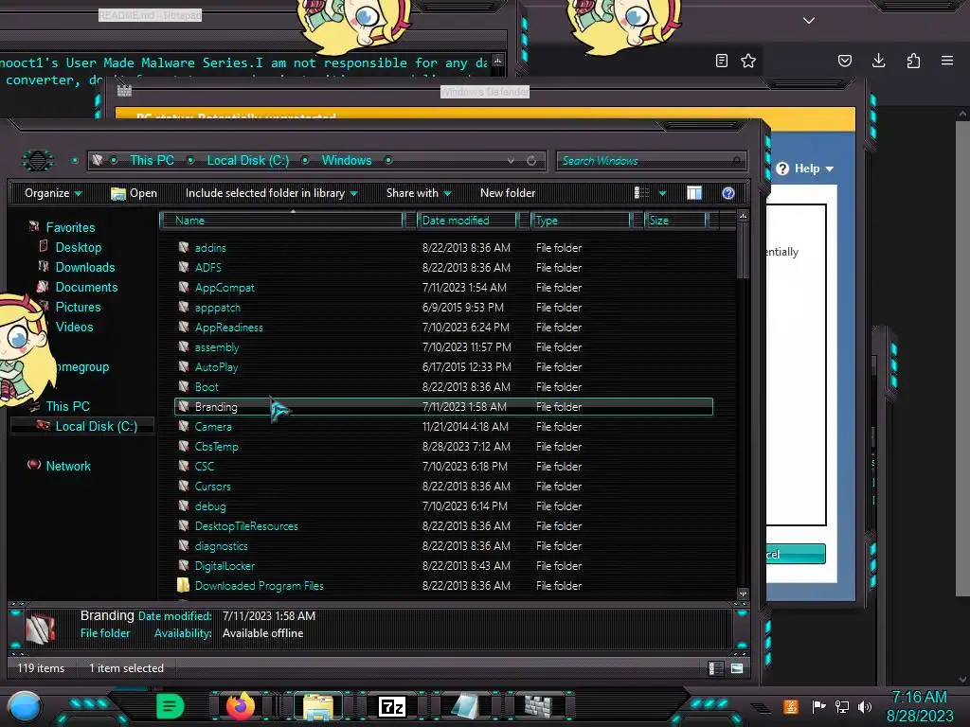Select the CbsTemp folder name

(217, 446)
